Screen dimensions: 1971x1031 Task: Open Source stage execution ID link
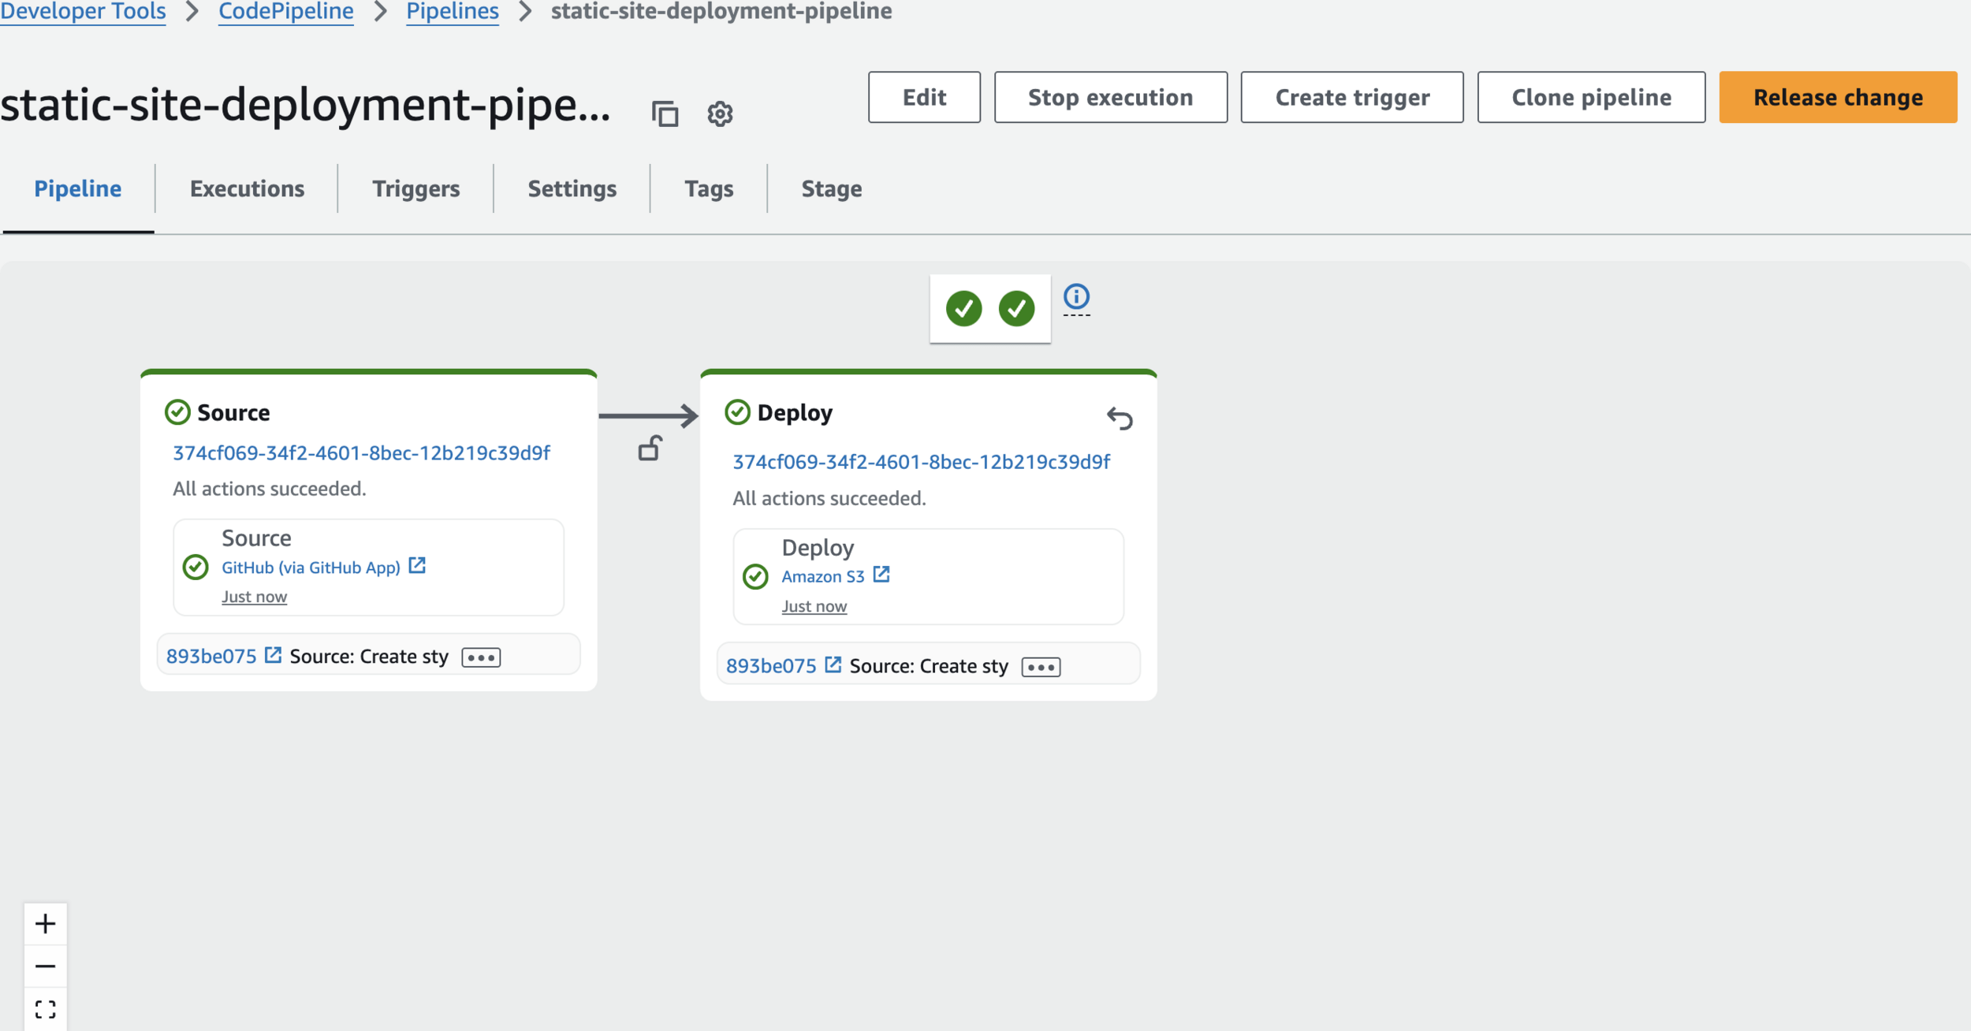361,453
